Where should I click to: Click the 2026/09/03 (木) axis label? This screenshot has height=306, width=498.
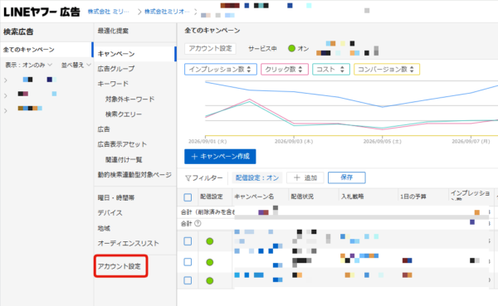[294, 141]
